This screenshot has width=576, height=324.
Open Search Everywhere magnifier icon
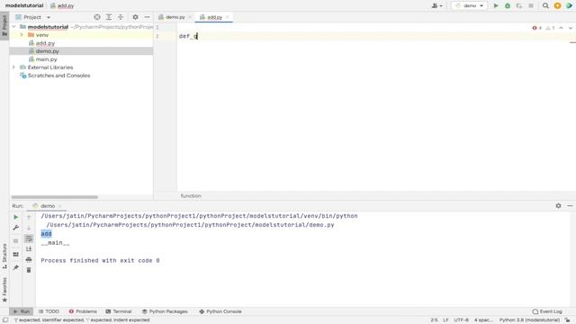coord(545,6)
